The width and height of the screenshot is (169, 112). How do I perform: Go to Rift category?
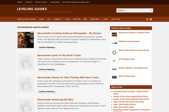pos(85,19)
